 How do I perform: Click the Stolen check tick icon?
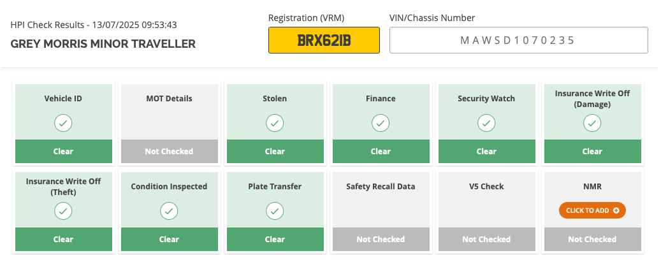click(x=275, y=123)
